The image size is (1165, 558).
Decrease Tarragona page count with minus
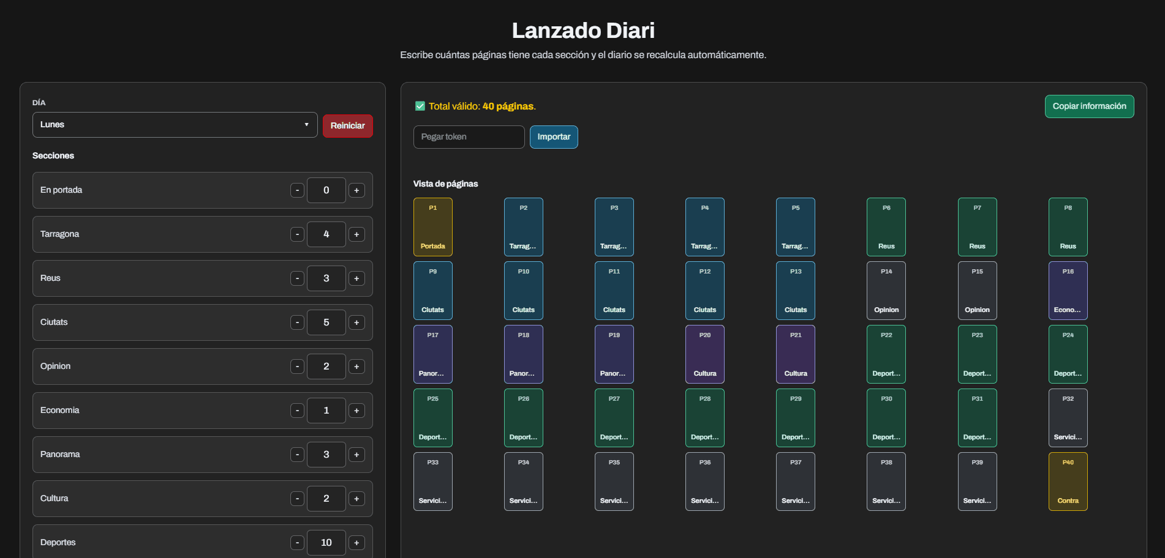pos(297,234)
